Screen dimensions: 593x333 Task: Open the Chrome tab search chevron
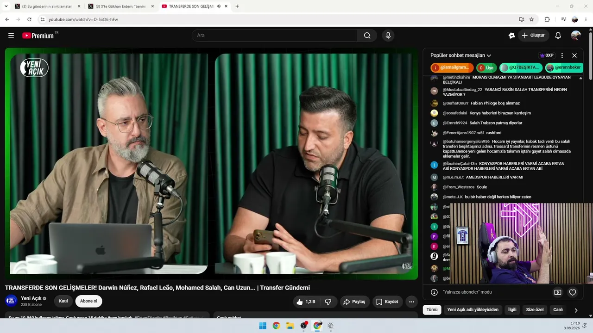pos(6,6)
